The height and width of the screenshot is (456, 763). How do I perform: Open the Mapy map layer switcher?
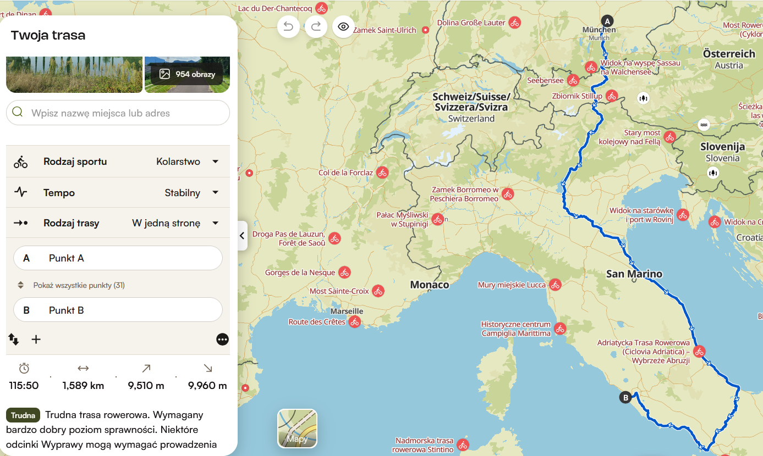tap(297, 429)
